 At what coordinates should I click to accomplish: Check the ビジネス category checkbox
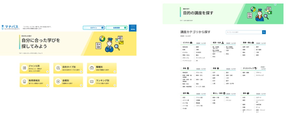click(181, 43)
